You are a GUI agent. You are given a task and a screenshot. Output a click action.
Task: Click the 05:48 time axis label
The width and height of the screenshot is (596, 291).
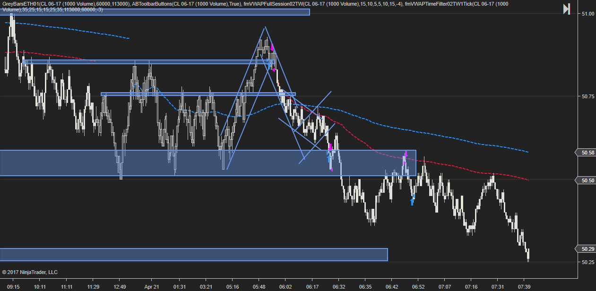click(x=259, y=287)
